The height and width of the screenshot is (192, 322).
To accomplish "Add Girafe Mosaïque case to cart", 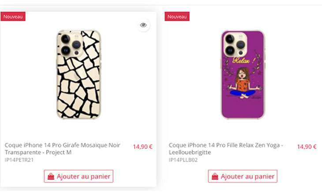I will point(79,176).
